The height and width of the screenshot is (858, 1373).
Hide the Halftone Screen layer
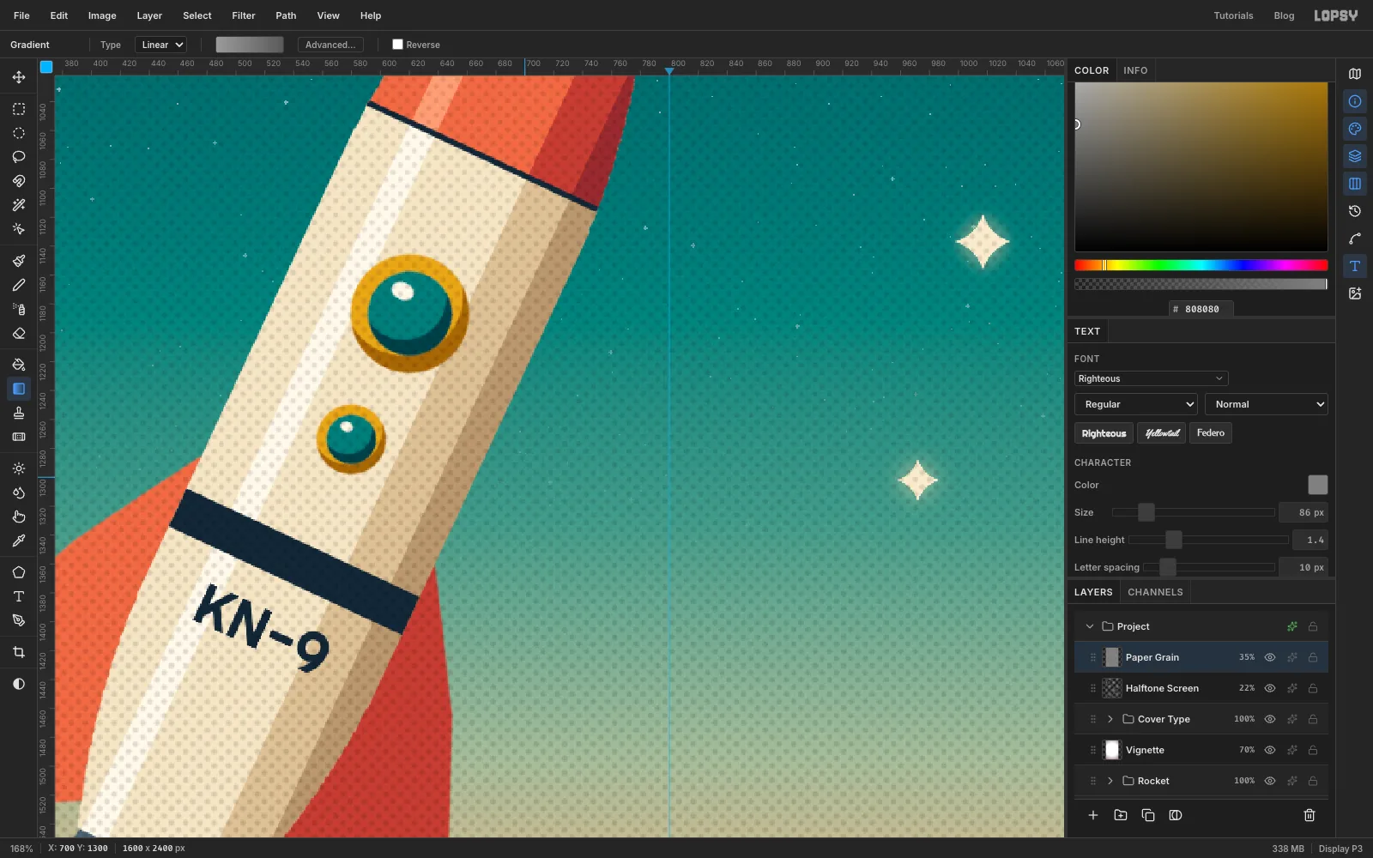[1270, 688]
